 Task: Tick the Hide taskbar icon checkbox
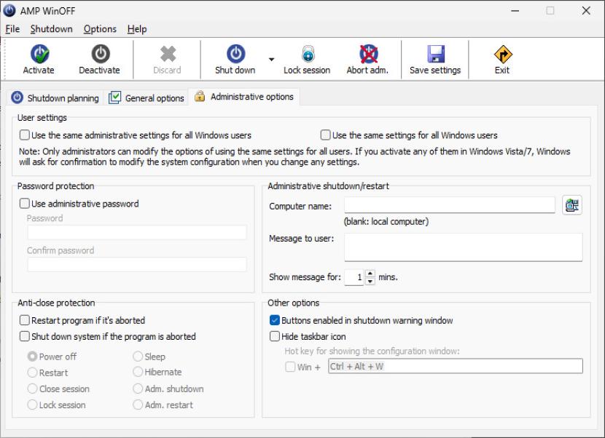(x=275, y=337)
